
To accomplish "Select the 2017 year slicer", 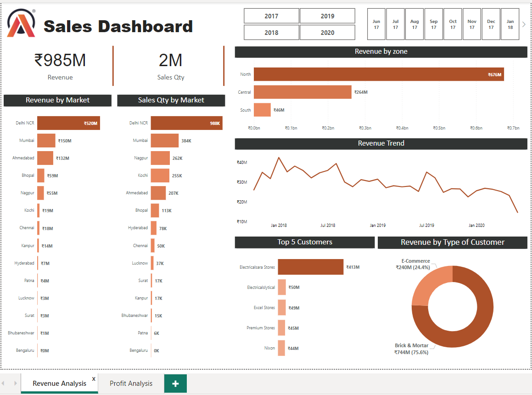I will point(271,16).
